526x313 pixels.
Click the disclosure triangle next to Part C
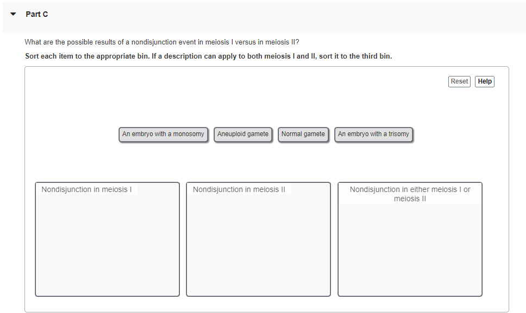[x=13, y=14]
